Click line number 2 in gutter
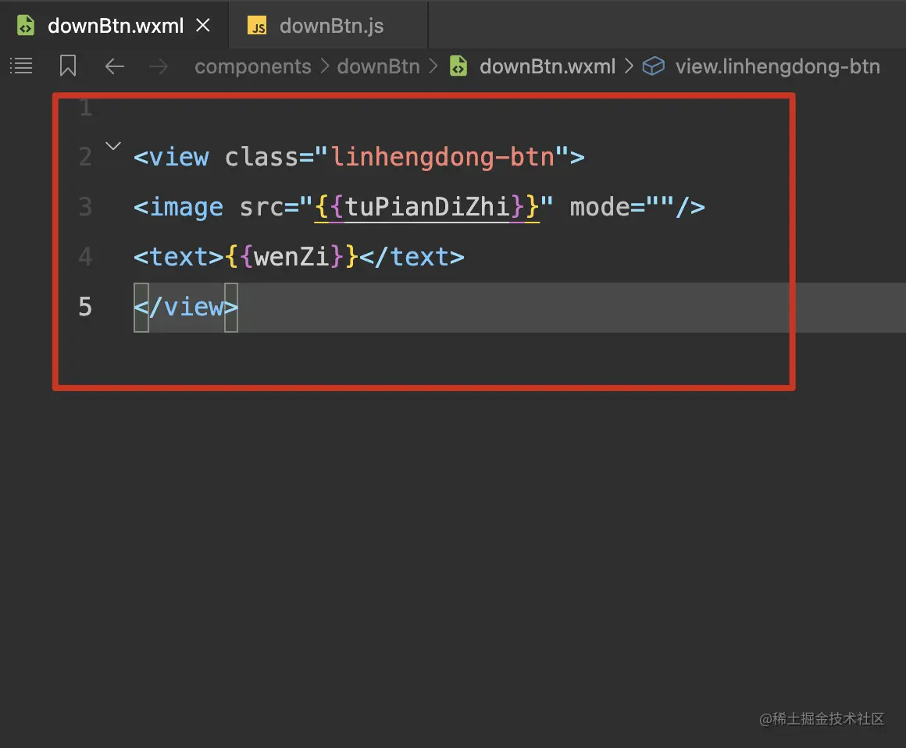906x748 pixels. pyautogui.click(x=85, y=157)
